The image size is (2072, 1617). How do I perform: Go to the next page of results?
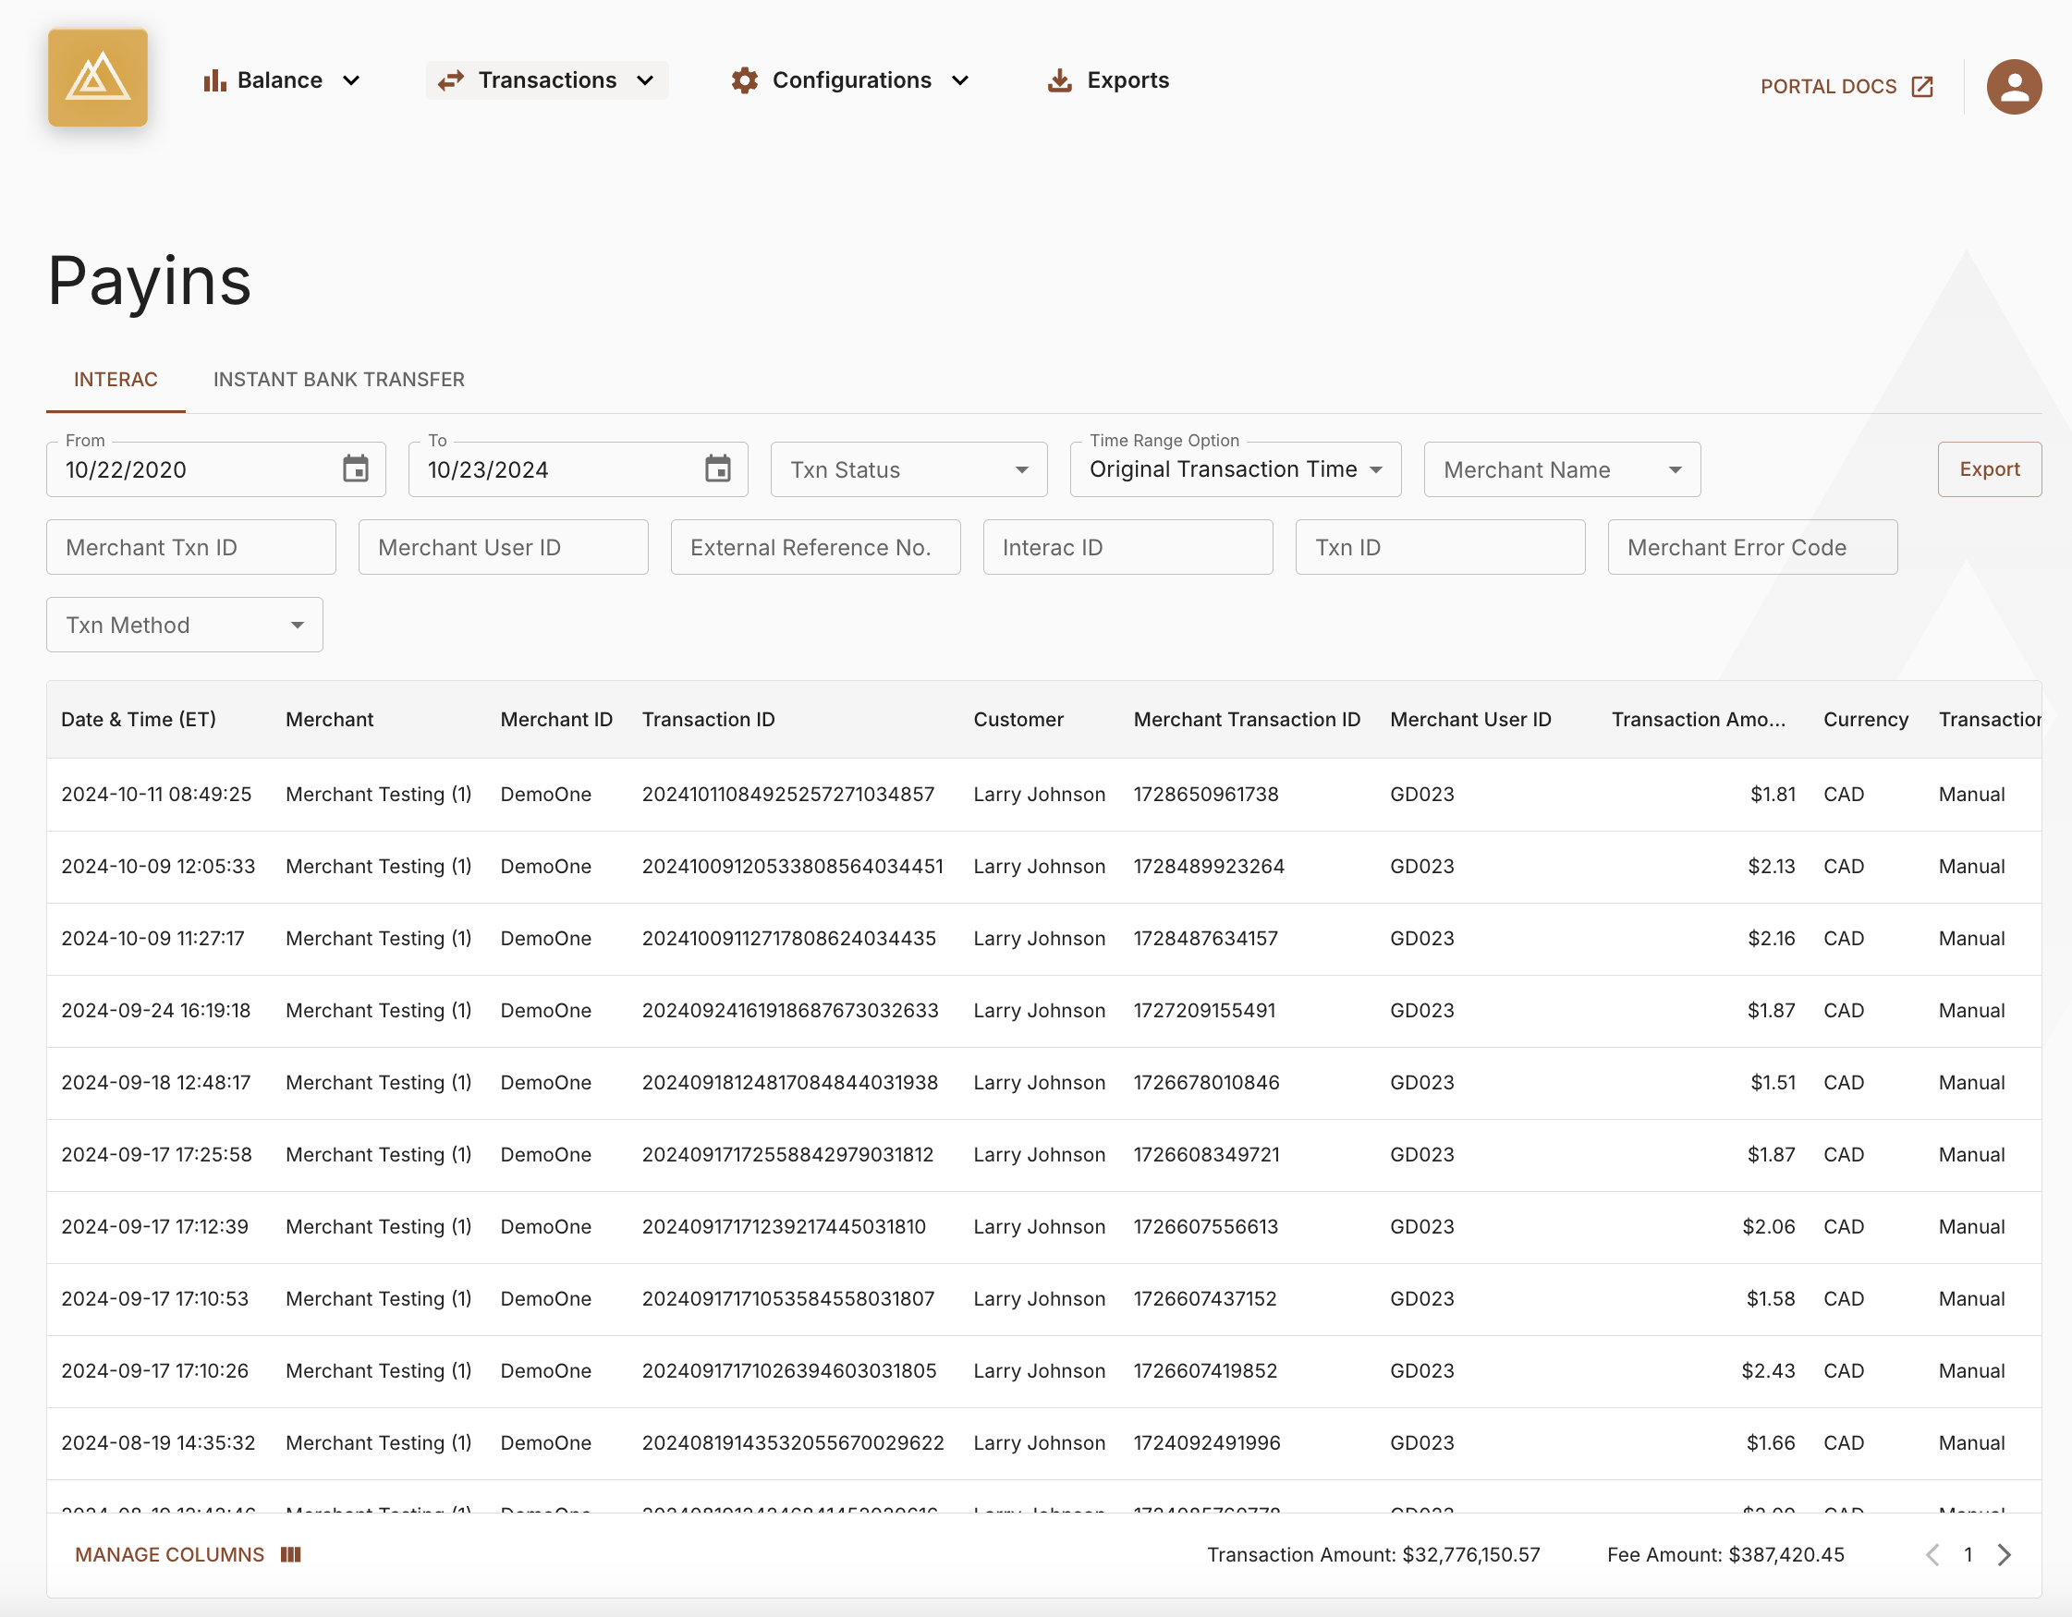(x=2005, y=1554)
